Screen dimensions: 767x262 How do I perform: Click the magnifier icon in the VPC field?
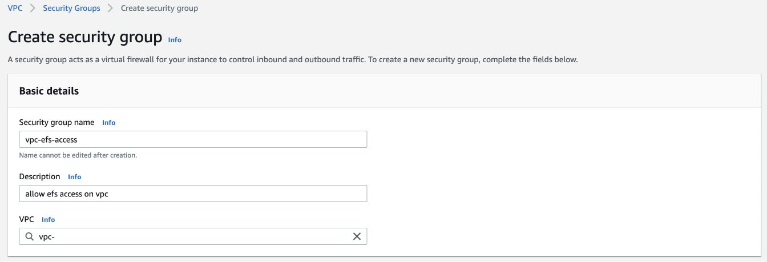tap(30, 236)
